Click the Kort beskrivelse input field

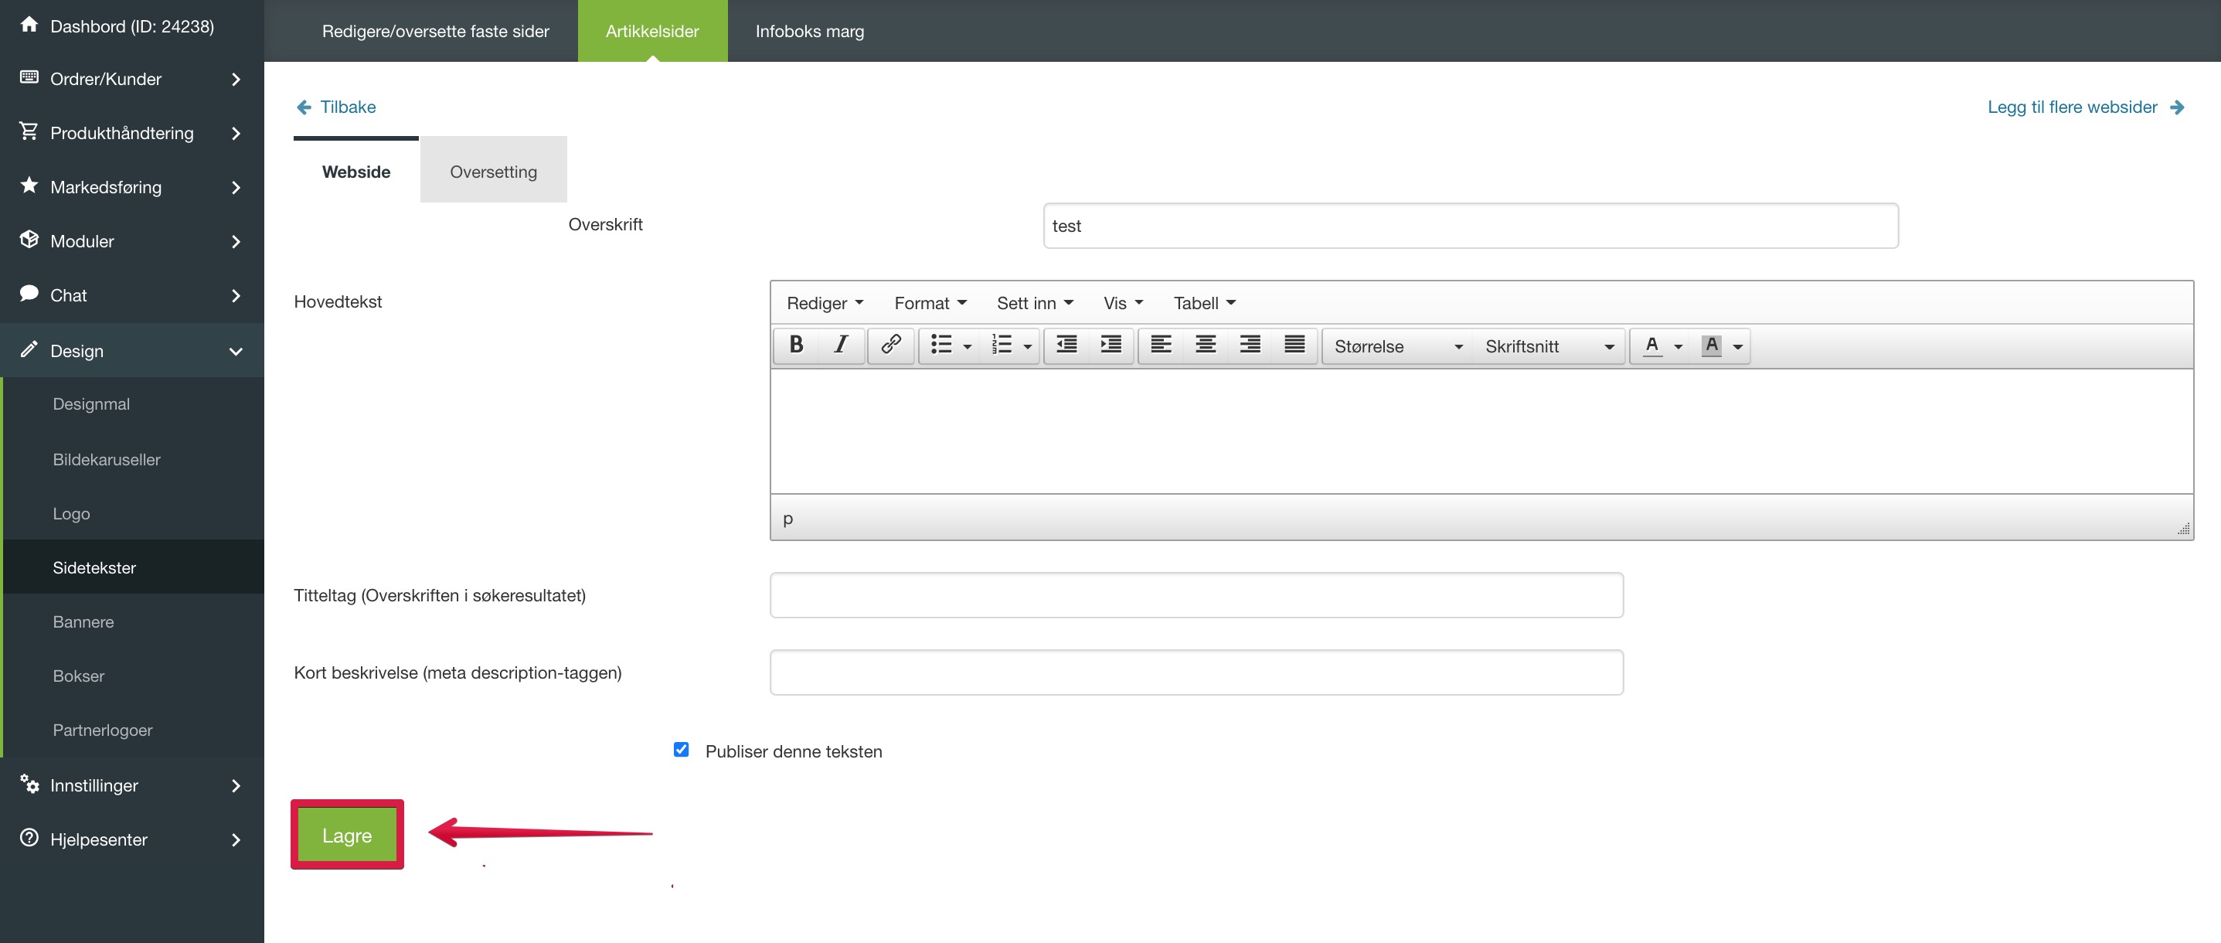click(x=1196, y=672)
